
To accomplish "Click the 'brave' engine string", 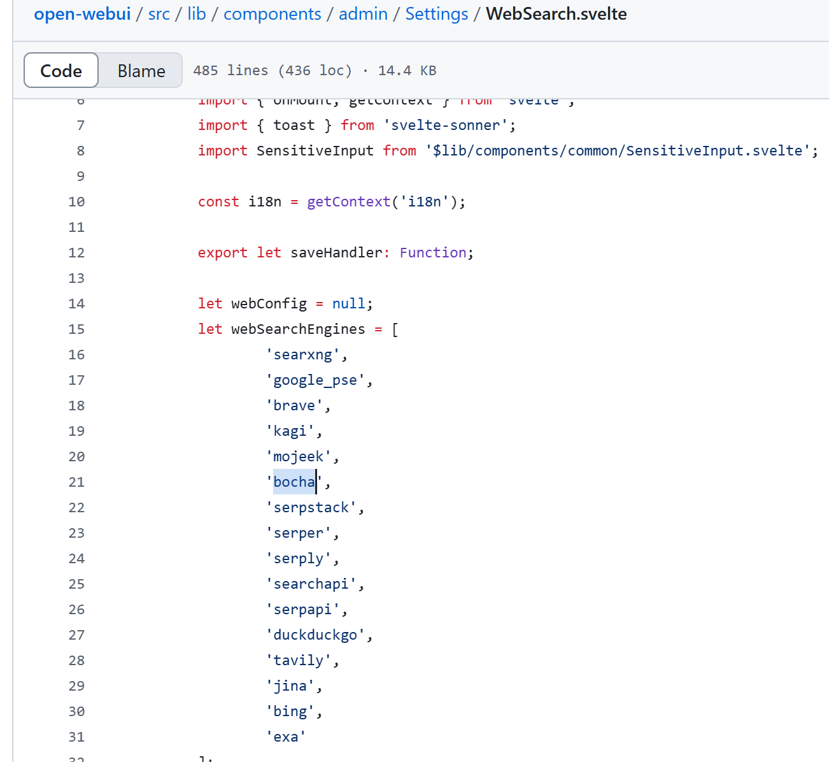I will 294,406.
